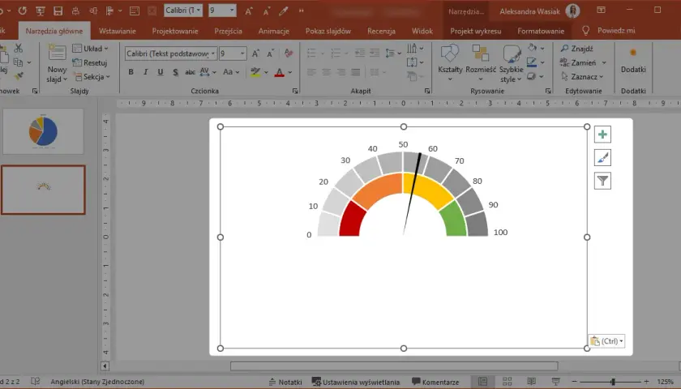Open the Dodatki add-ins icon
This screenshot has width=681, height=389.
click(633, 53)
